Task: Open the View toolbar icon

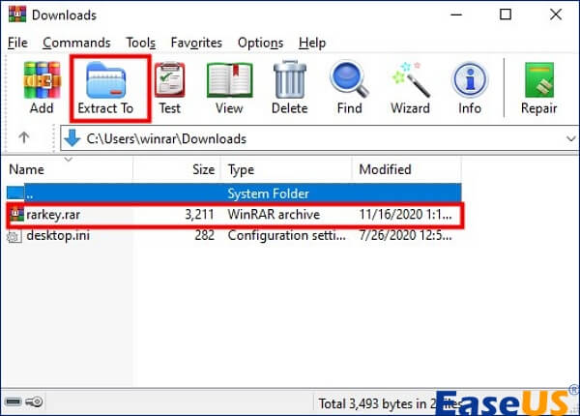Action: tap(229, 87)
